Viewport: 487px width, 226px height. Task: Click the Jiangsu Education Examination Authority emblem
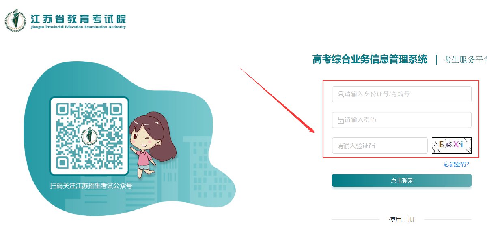(15, 20)
